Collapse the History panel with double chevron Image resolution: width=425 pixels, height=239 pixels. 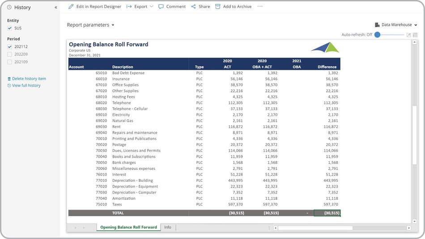[56, 8]
